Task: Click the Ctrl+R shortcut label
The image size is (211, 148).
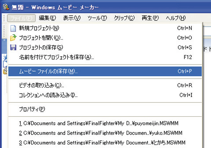Action: [x=185, y=85]
